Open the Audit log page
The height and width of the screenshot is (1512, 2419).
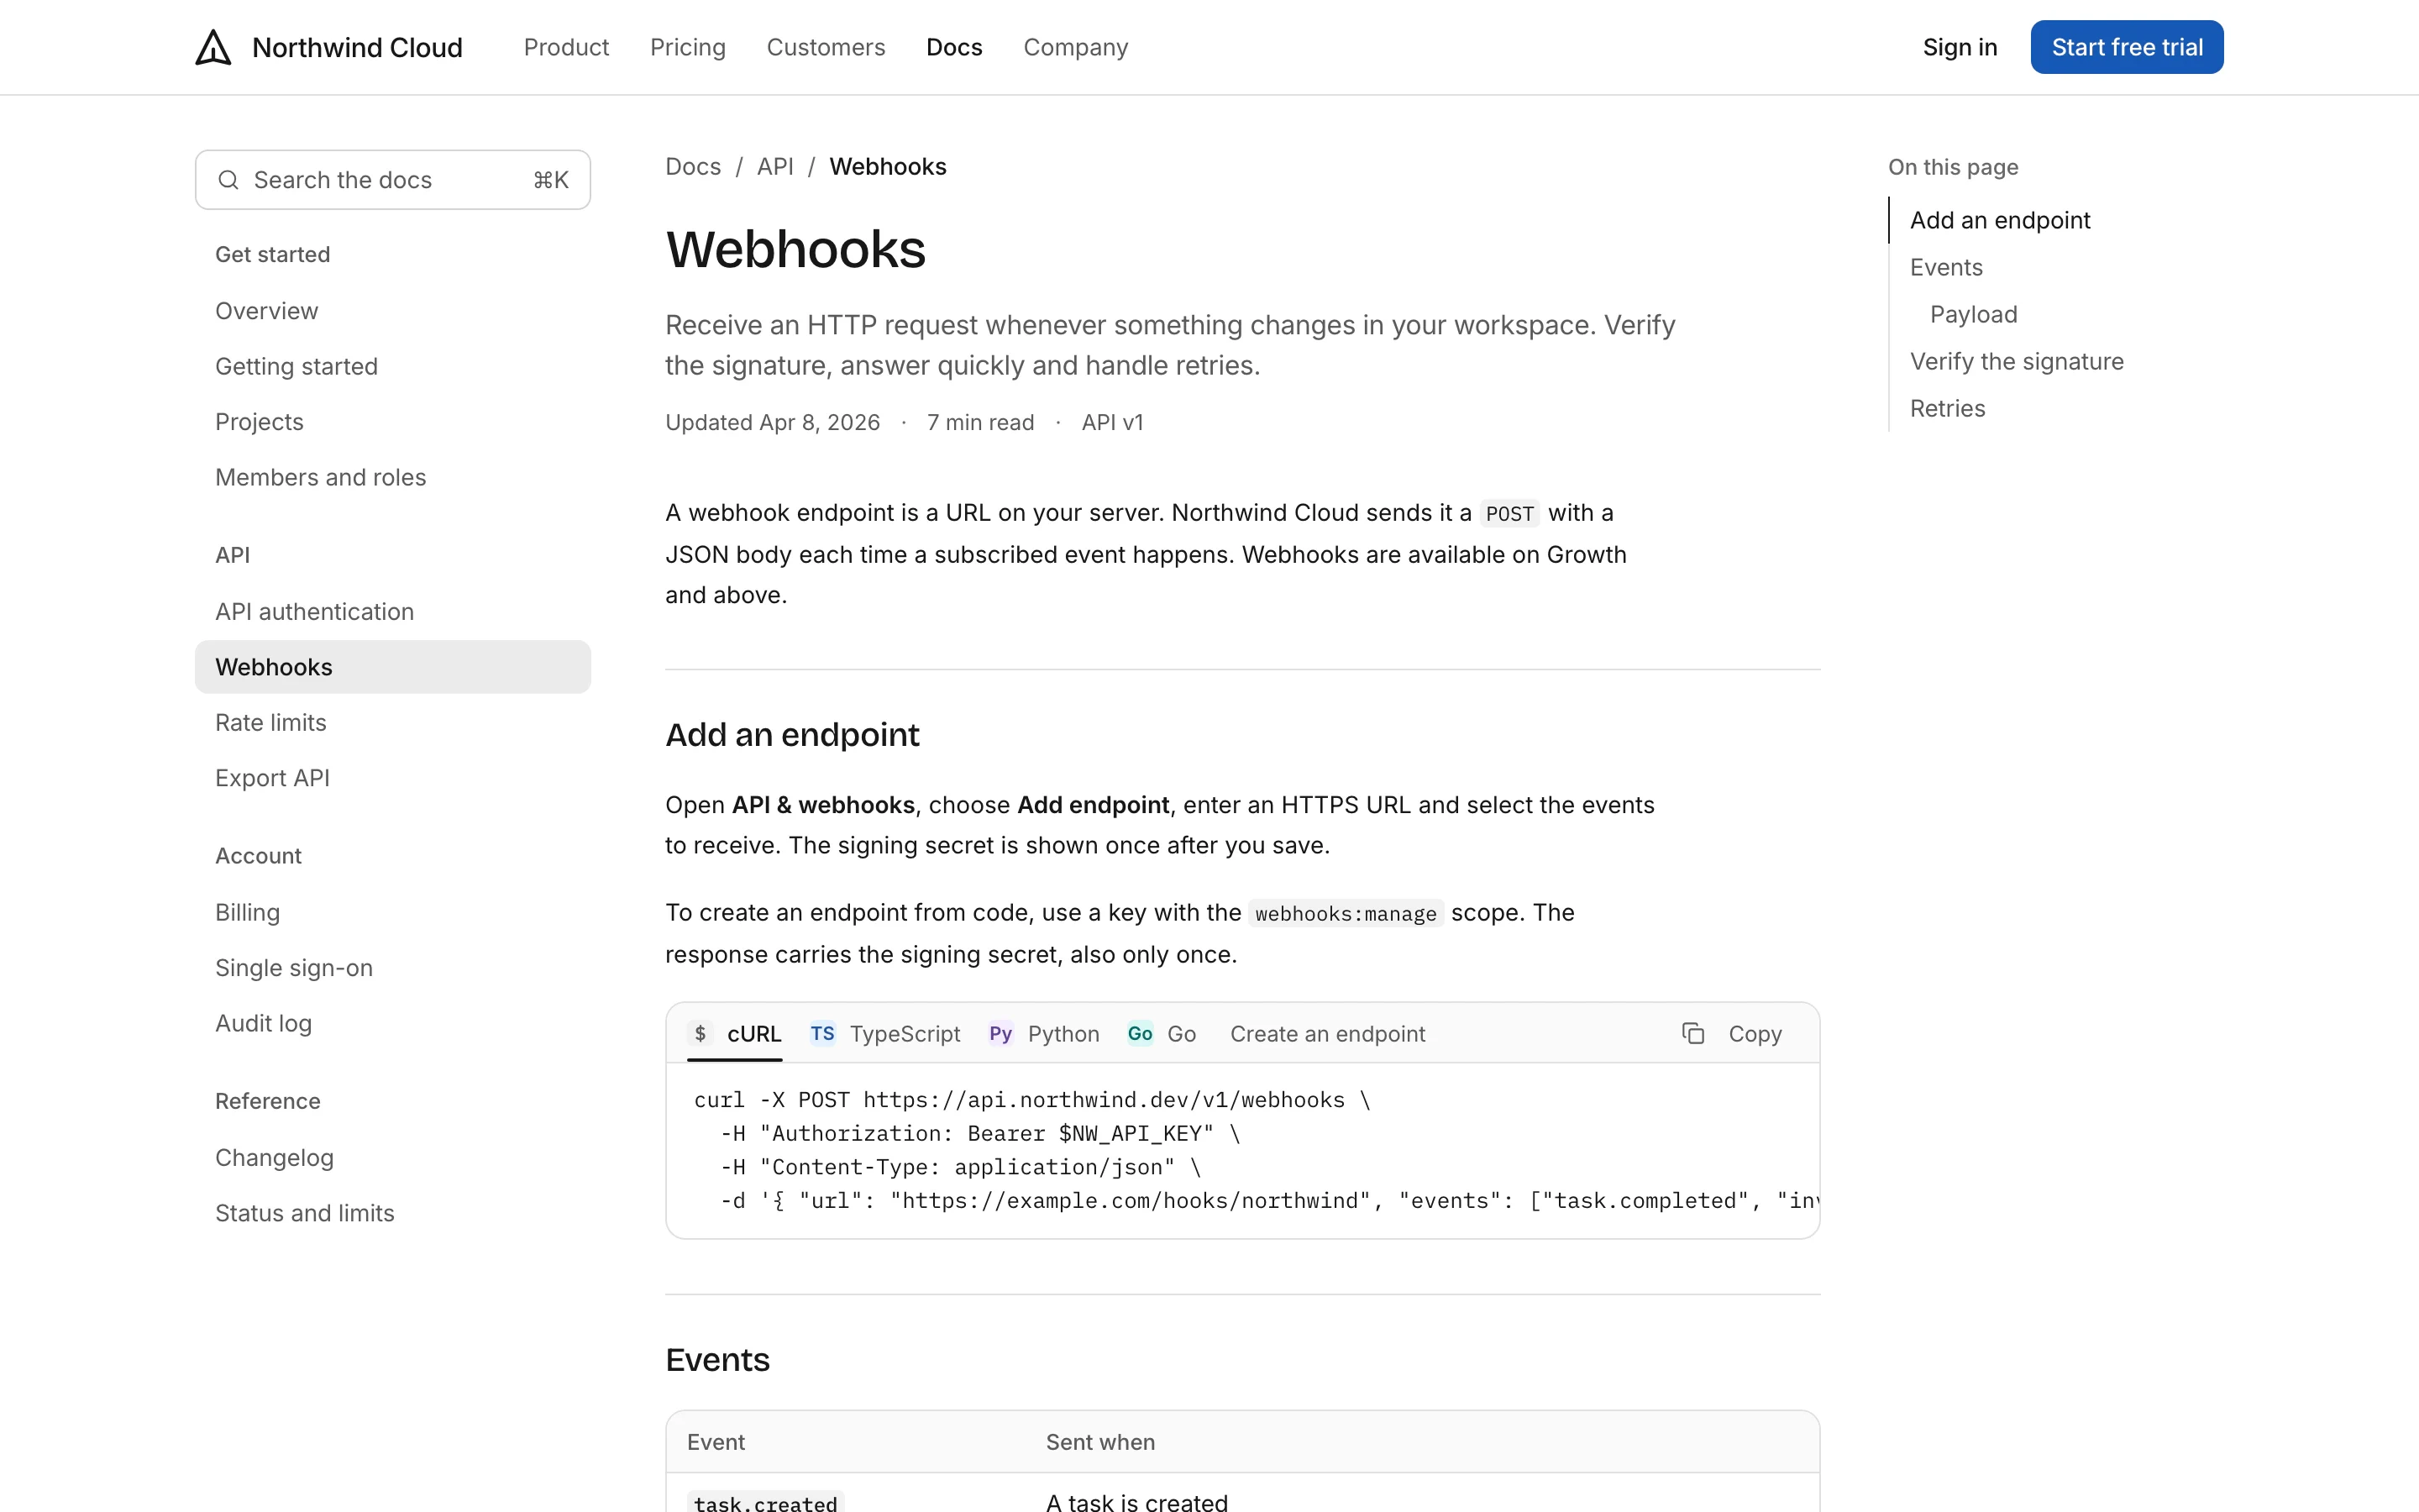(393, 1023)
